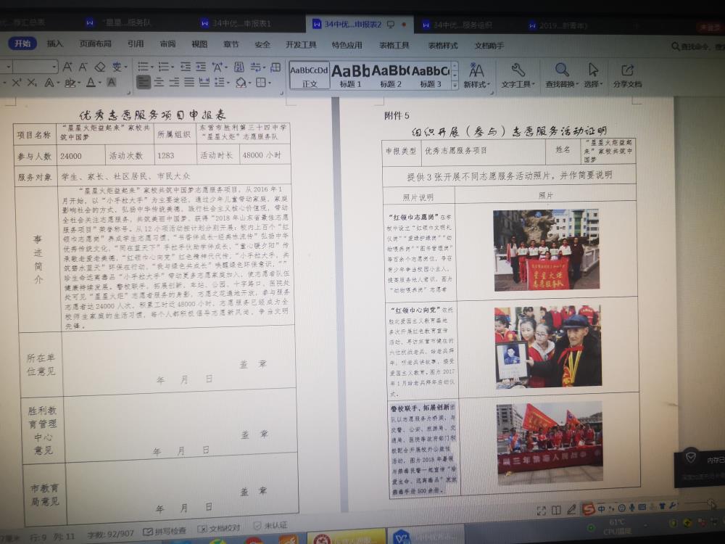This screenshot has height=544, width=725.
Task: Open the 章节 ribbon tab
Action: coord(231,45)
